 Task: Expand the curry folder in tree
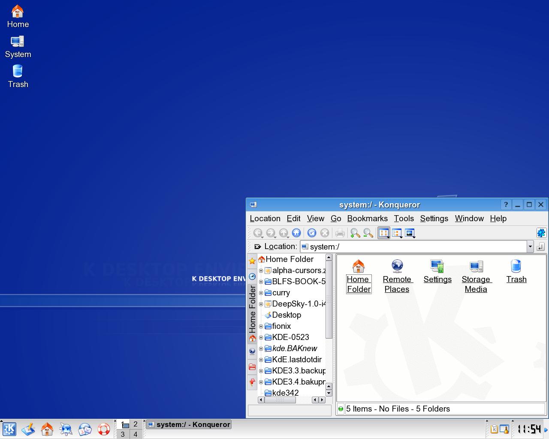point(261,293)
